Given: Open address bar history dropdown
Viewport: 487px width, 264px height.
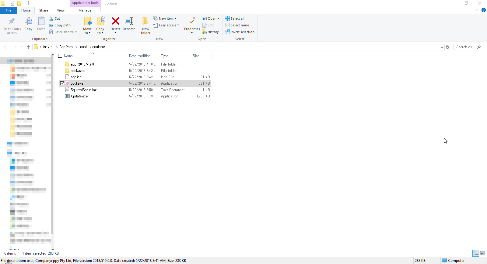Looking at the screenshot, I should pyautogui.click(x=442, y=47).
